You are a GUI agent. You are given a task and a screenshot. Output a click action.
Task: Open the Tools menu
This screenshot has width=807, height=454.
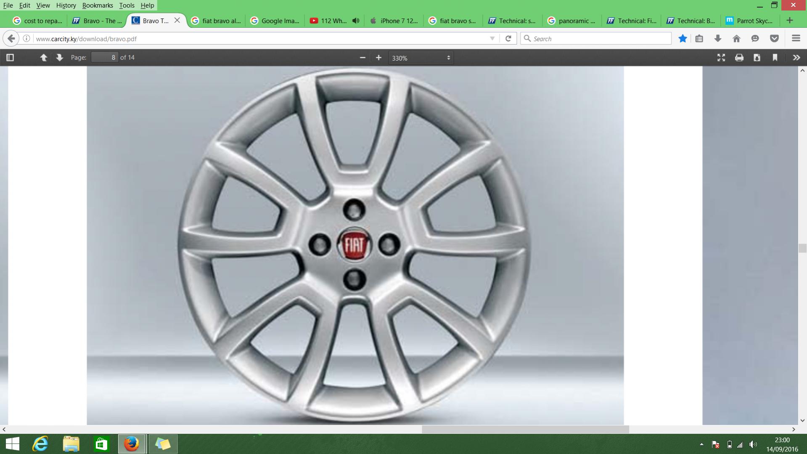127,5
